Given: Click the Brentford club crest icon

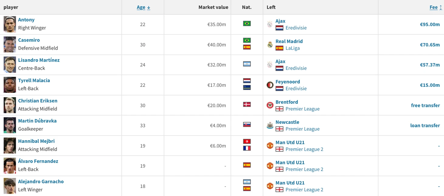Looking at the screenshot, I should pos(270,105).
